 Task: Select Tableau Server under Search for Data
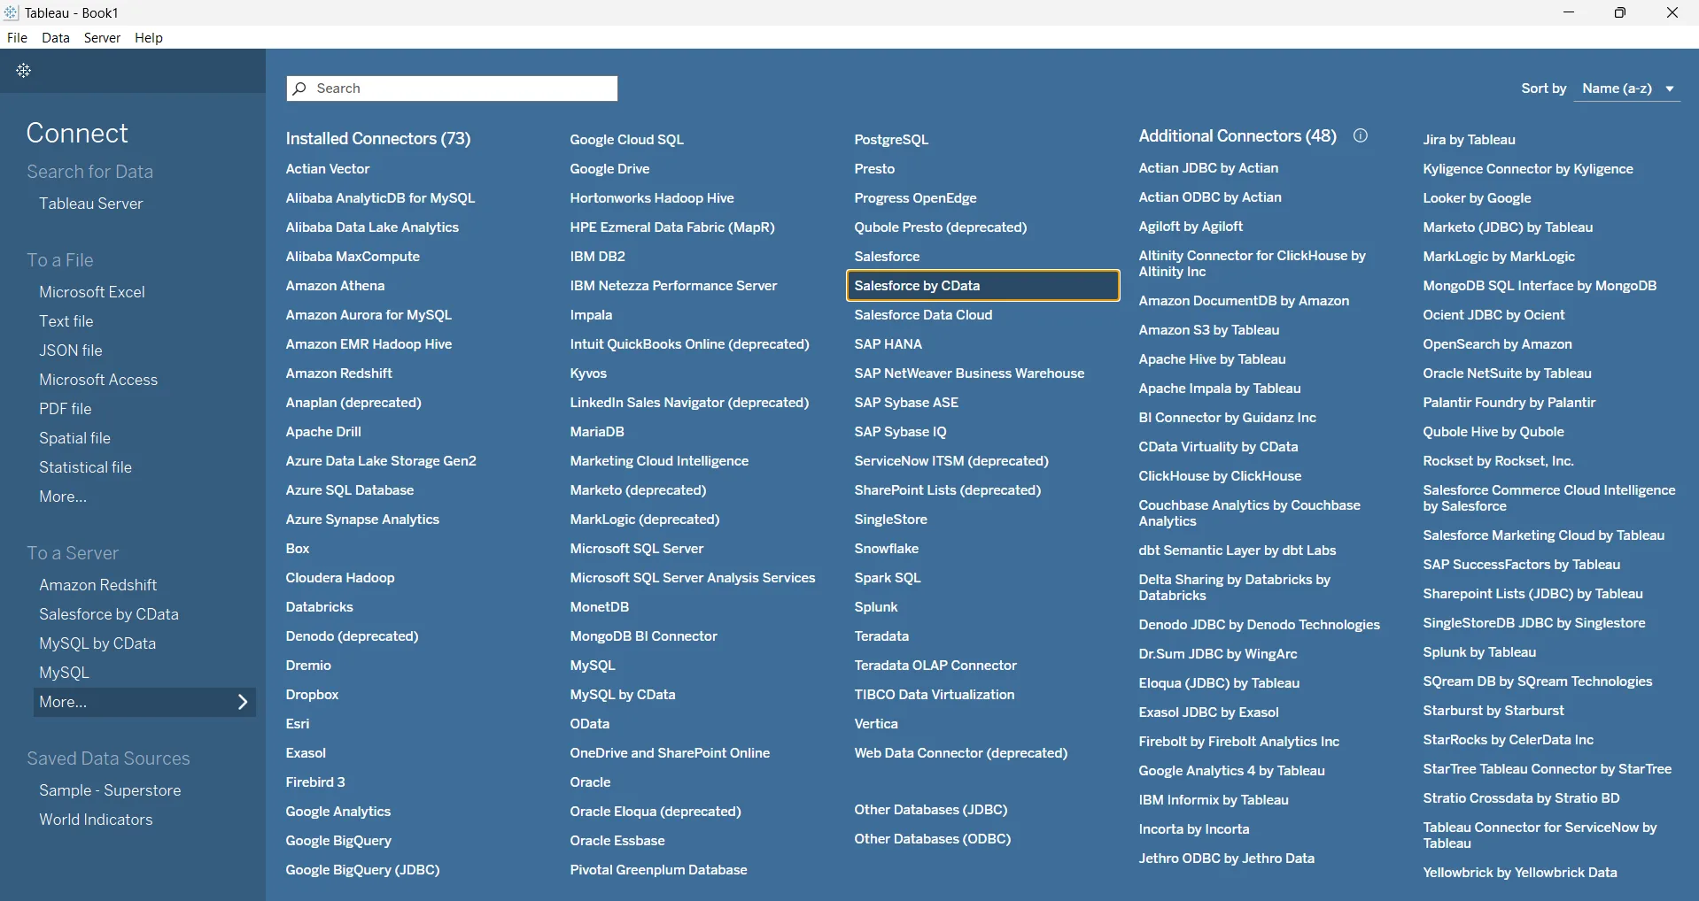pyautogui.click(x=90, y=204)
